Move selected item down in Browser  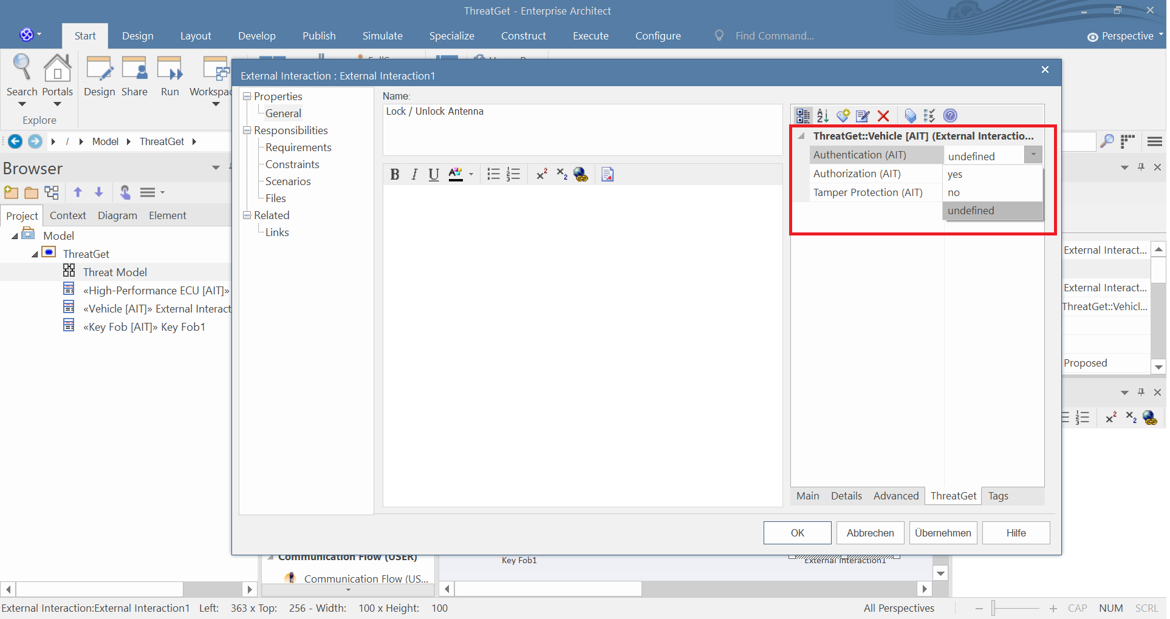(x=98, y=192)
